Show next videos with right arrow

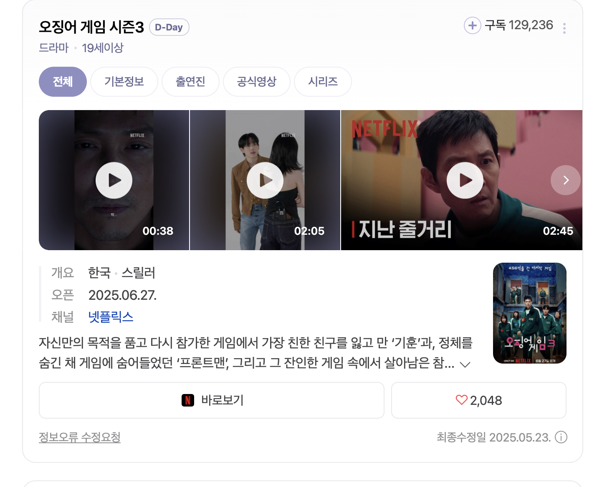pos(566,180)
